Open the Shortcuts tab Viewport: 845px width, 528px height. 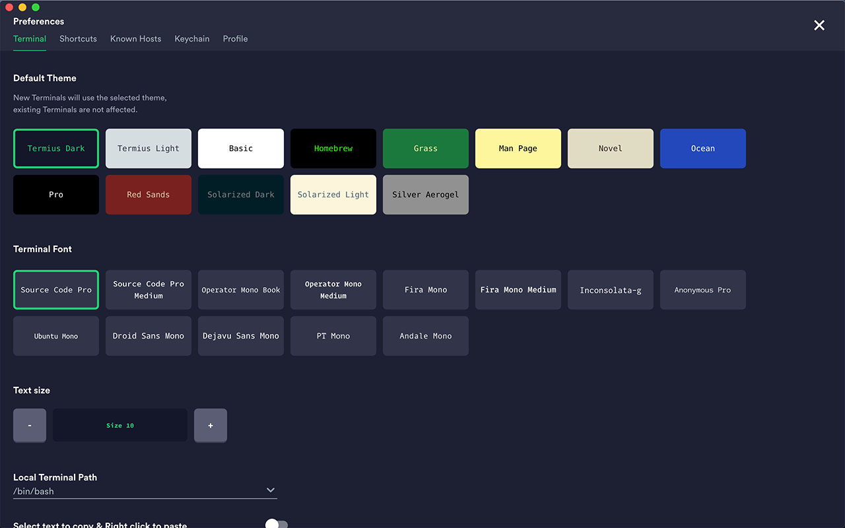(78, 39)
